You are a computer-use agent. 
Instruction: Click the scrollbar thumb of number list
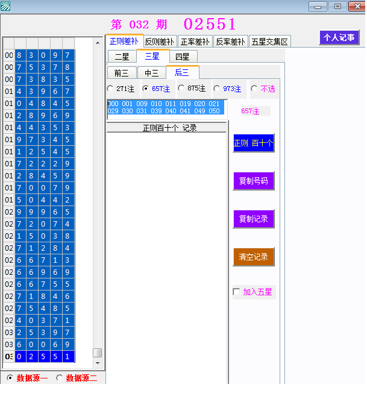click(98, 353)
